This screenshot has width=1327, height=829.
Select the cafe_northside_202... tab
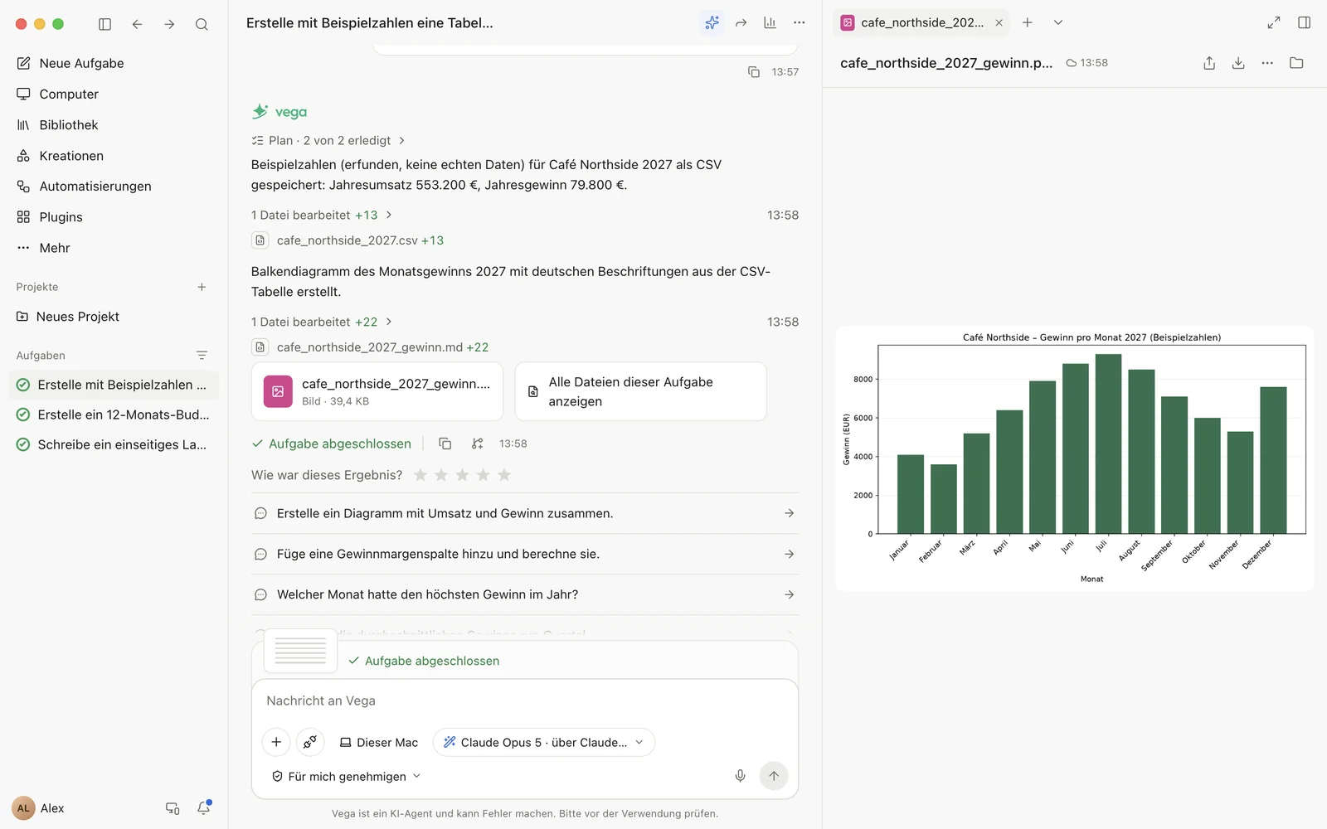point(921,22)
